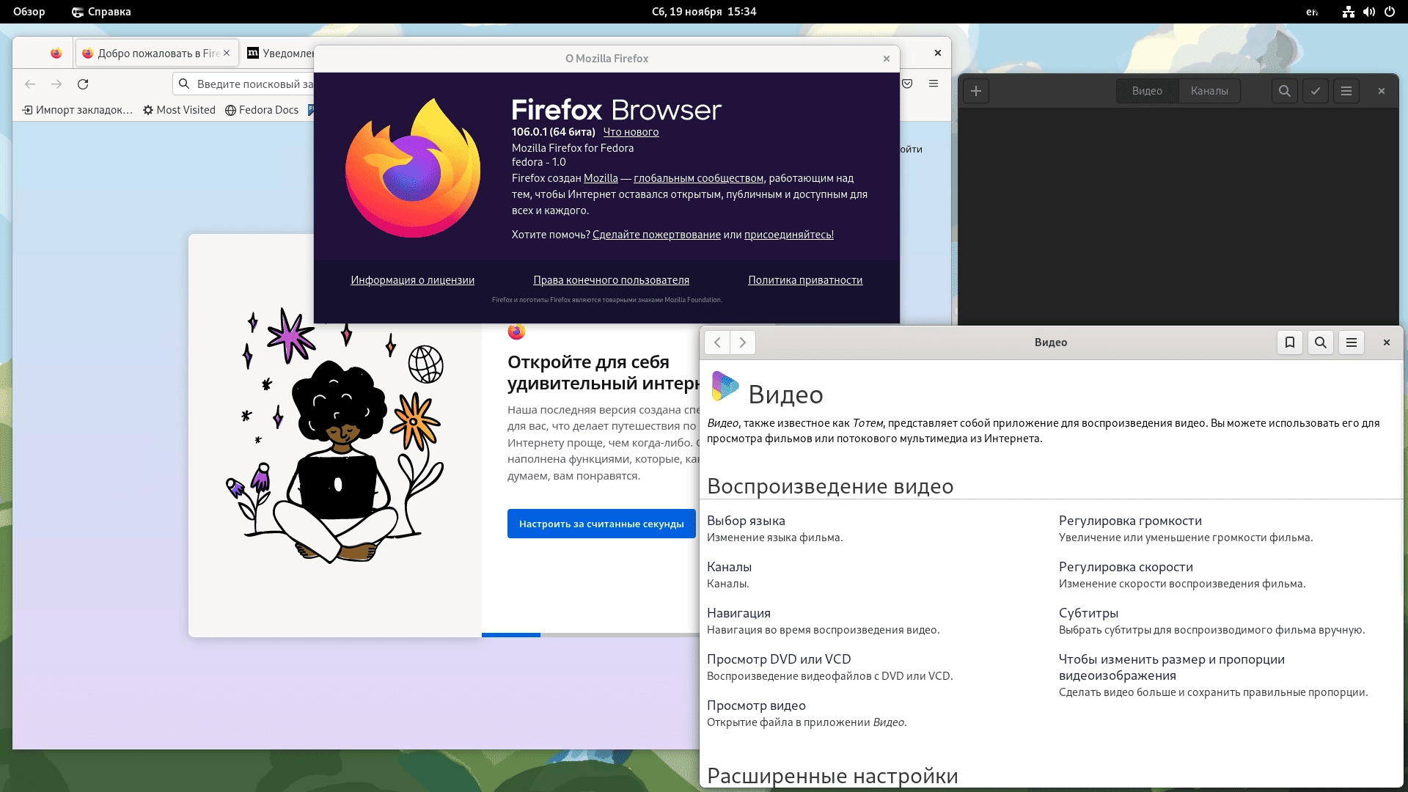The width and height of the screenshot is (1408, 792).
Task: Open 'Чтобы изменить размер и пропорции' topic
Action: pos(1172,667)
